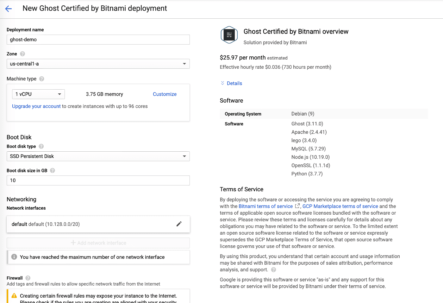The height and width of the screenshot is (303, 443).
Task: Click the Ghost Bitnami product logo
Action: coord(229,35)
